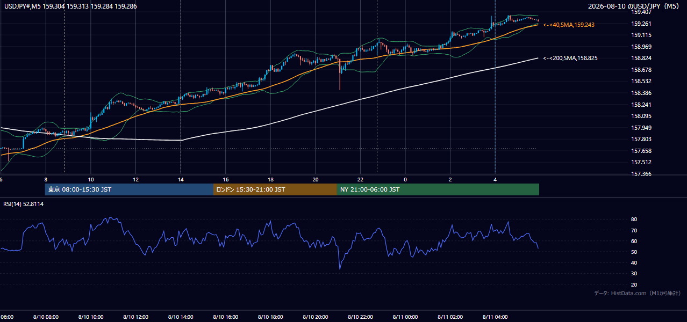Image resolution: width=687 pixels, height=322 pixels.
Task: Click the bottom timestamp 8/10 10:00
Action: pos(91,317)
